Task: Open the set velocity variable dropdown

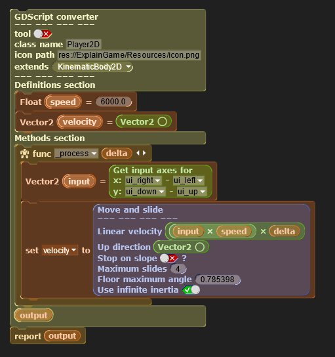Action: coord(60,250)
